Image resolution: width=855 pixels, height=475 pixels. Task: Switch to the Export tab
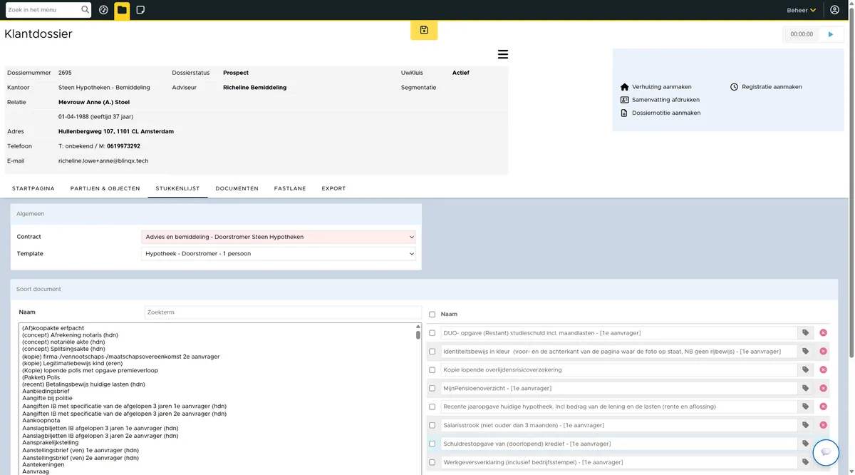333,188
